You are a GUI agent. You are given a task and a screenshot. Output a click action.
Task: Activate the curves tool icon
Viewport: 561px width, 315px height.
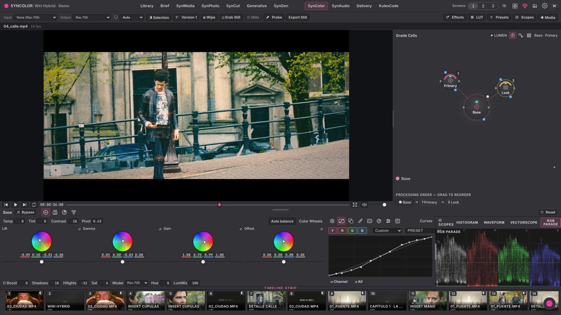point(341,221)
